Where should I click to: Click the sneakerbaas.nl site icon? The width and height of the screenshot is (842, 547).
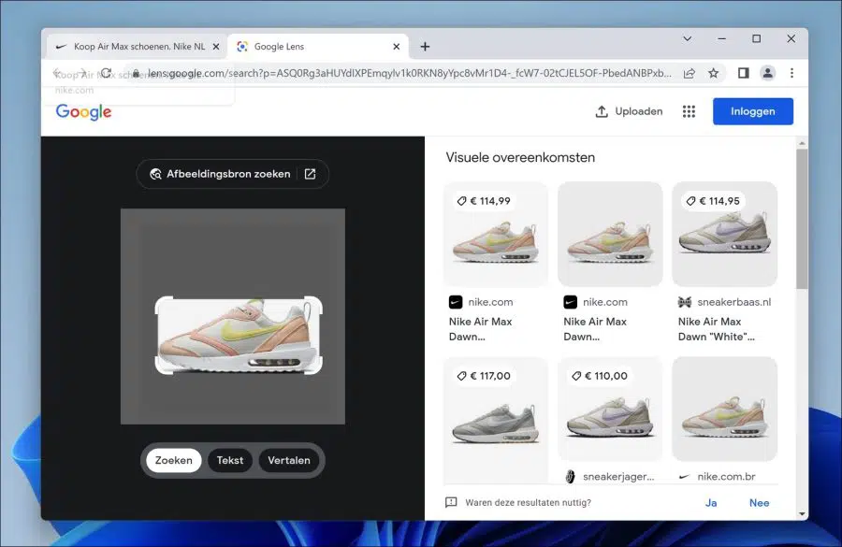pyautogui.click(x=685, y=302)
